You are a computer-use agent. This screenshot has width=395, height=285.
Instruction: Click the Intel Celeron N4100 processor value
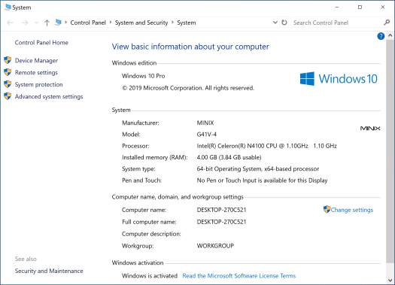[267, 146]
